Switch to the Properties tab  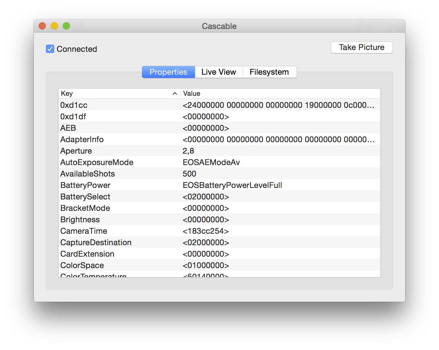(x=169, y=72)
